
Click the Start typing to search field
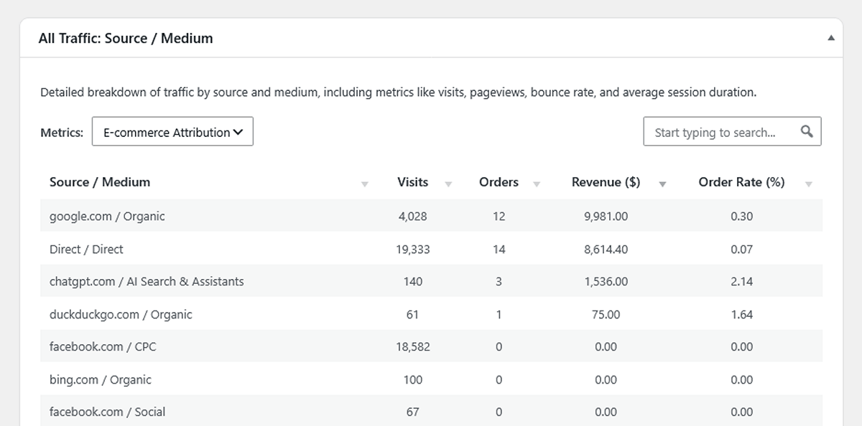732,132
